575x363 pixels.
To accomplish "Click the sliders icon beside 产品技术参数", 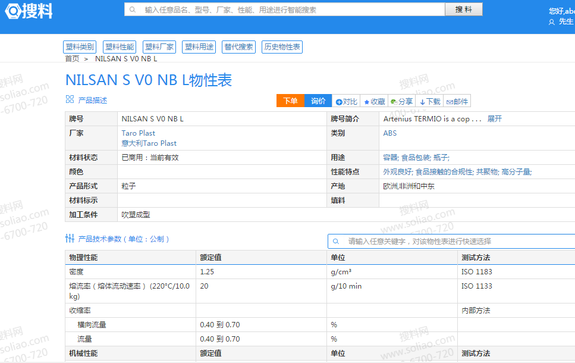I will (x=70, y=237).
